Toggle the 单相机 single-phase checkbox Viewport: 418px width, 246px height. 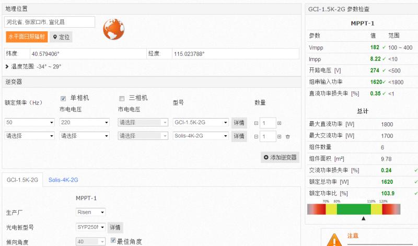pos(64,98)
